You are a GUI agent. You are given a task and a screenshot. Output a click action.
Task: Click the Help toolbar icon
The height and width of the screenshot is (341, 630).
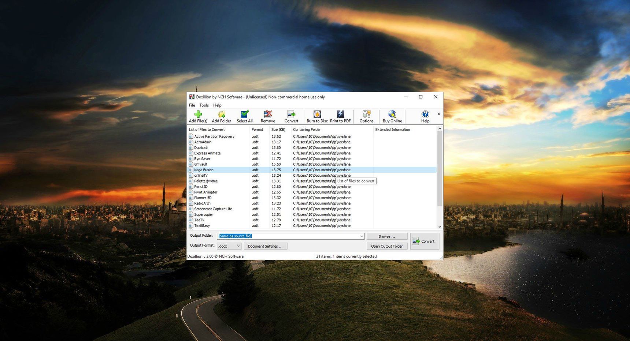[425, 117]
